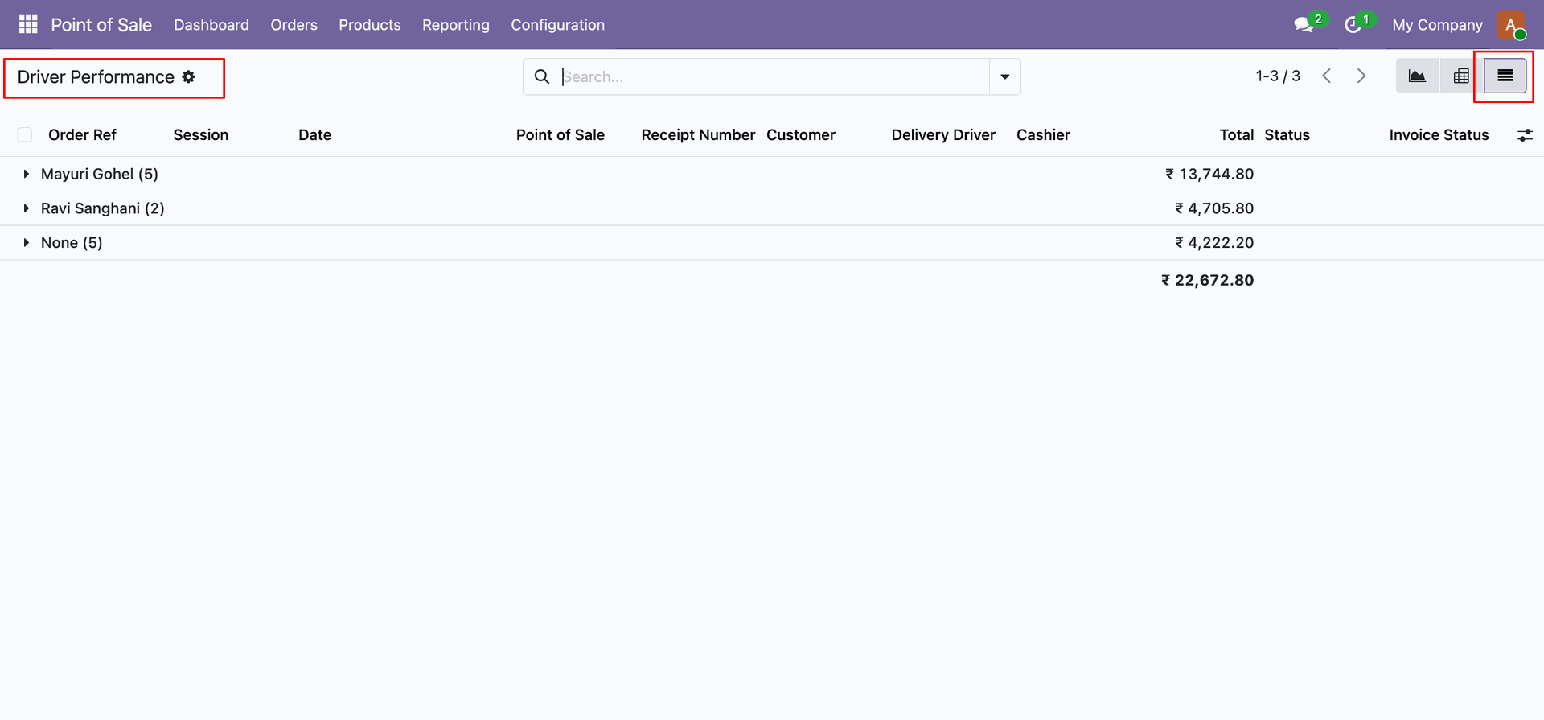Screen dimensions: 1544x720
Task: Click the Point of Sale app title
Action: (101, 25)
